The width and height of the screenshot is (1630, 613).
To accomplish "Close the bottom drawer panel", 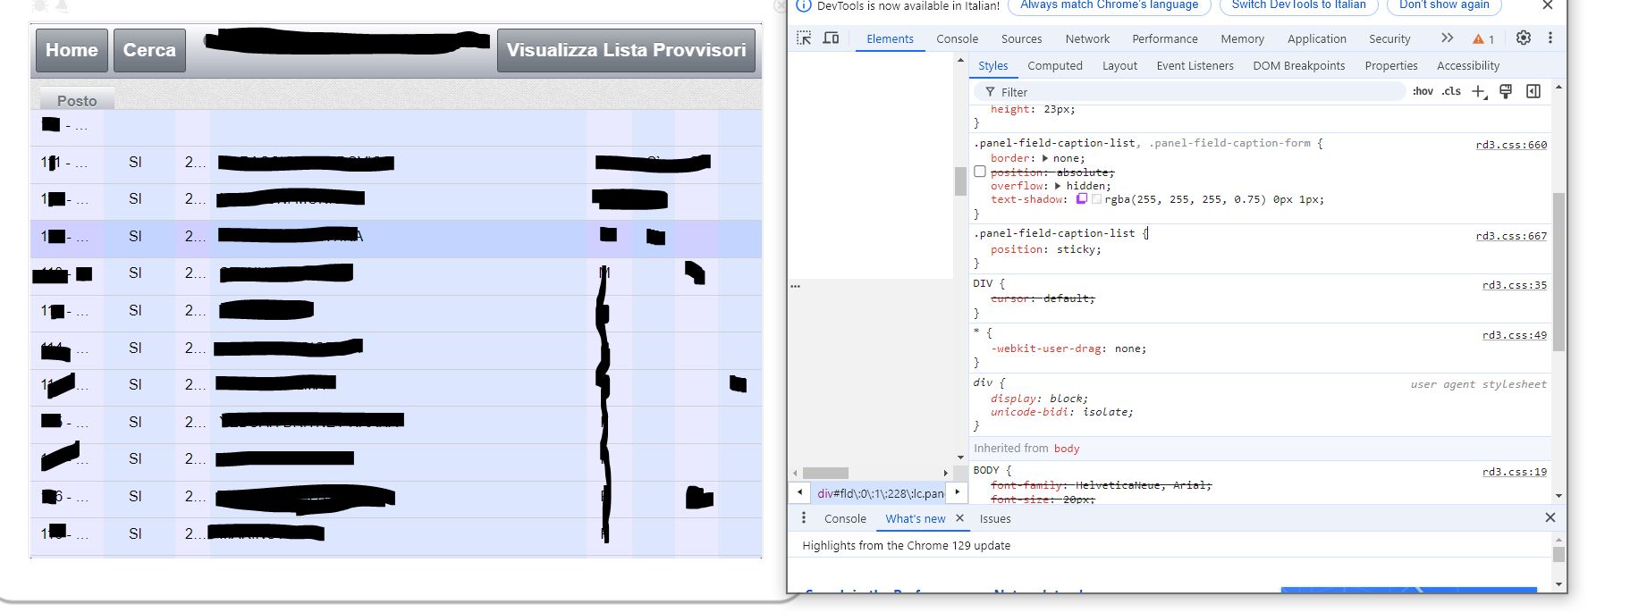I will pyautogui.click(x=1550, y=517).
